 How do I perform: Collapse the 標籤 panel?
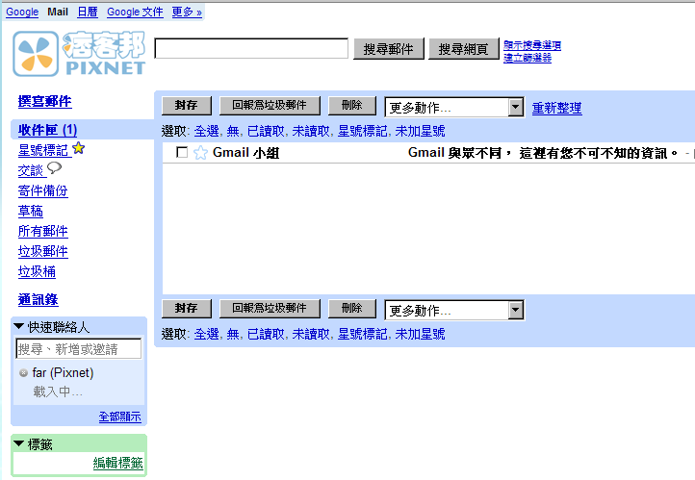pos(18,443)
